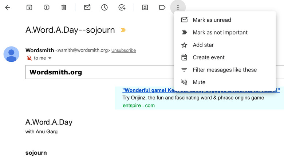Image resolution: width=284 pixels, height=159 pixels.
Task: Expand the 'to me' recipient details
Action: tap(50, 58)
